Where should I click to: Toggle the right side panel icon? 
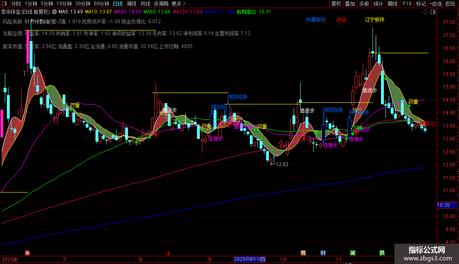433,12
